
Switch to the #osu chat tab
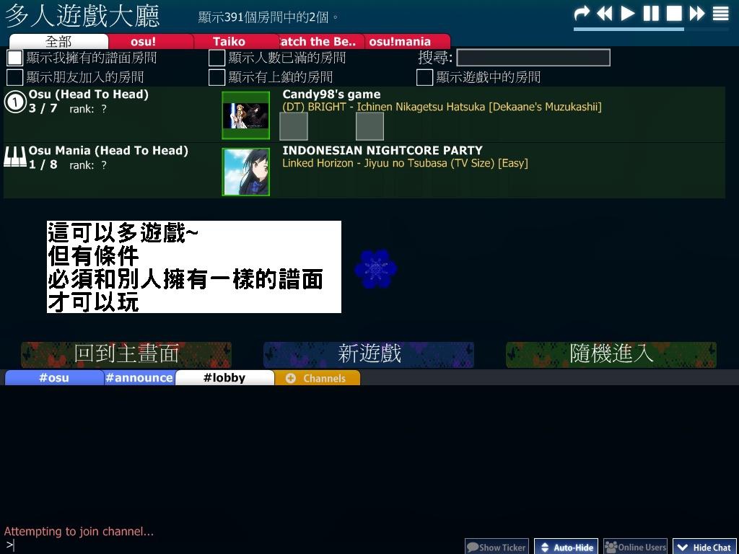(x=54, y=378)
